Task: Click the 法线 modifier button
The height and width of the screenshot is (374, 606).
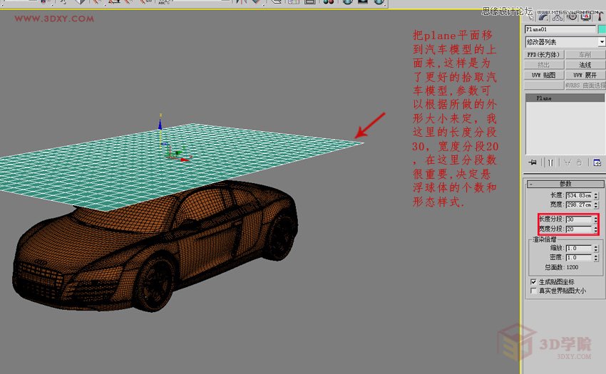Action: [x=585, y=65]
